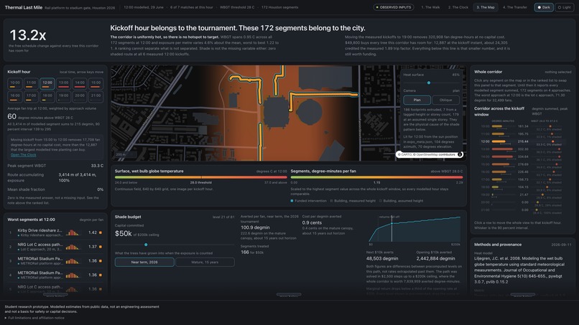The width and height of the screenshot is (579, 325).
Task: Click the Mean shade fraction 0% value
Action: (100, 189)
